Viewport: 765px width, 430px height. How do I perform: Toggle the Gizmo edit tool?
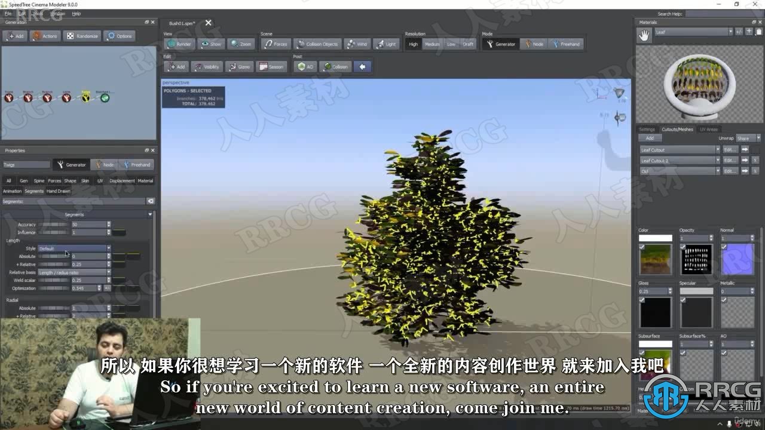[x=239, y=67]
